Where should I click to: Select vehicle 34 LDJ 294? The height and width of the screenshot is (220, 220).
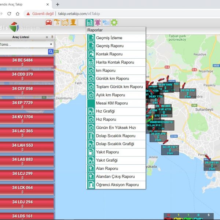pyautogui.click(x=27, y=203)
